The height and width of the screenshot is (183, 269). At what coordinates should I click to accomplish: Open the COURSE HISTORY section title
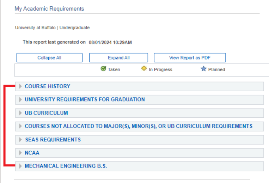coord(47,86)
